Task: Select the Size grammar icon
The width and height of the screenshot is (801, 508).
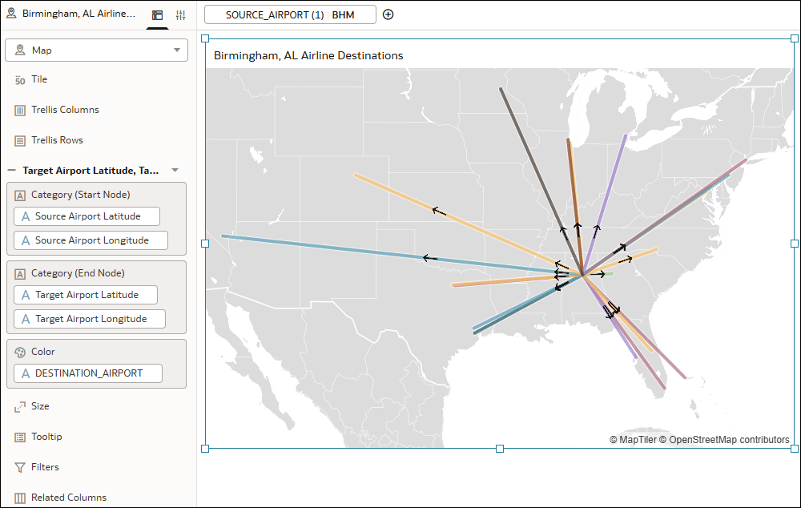Action: pyautogui.click(x=19, y=406)
